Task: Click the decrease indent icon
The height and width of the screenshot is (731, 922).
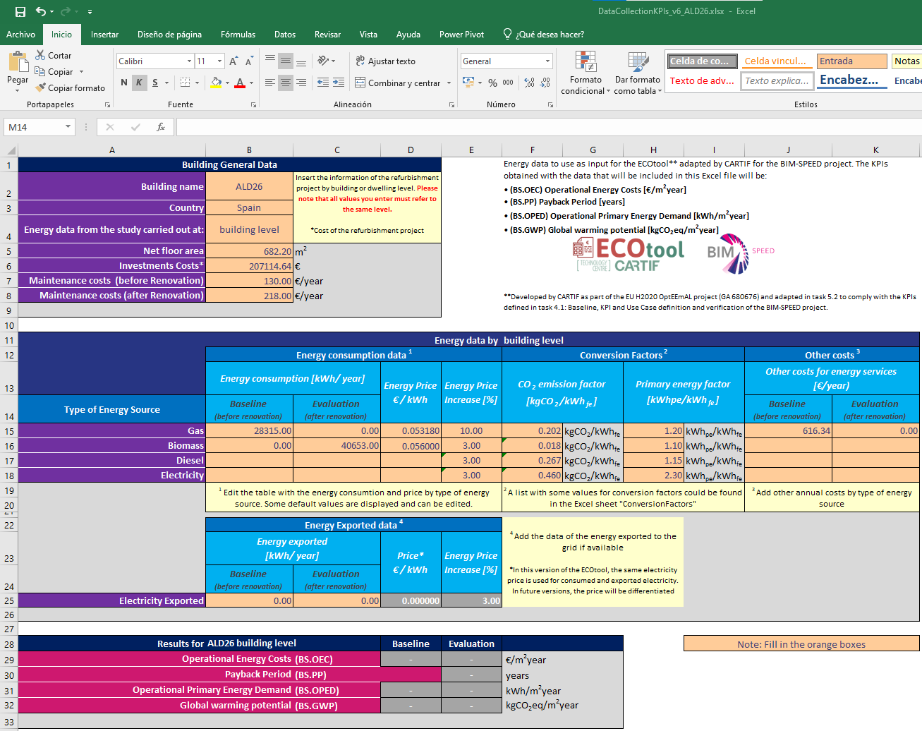Action: tap(323, 83)
